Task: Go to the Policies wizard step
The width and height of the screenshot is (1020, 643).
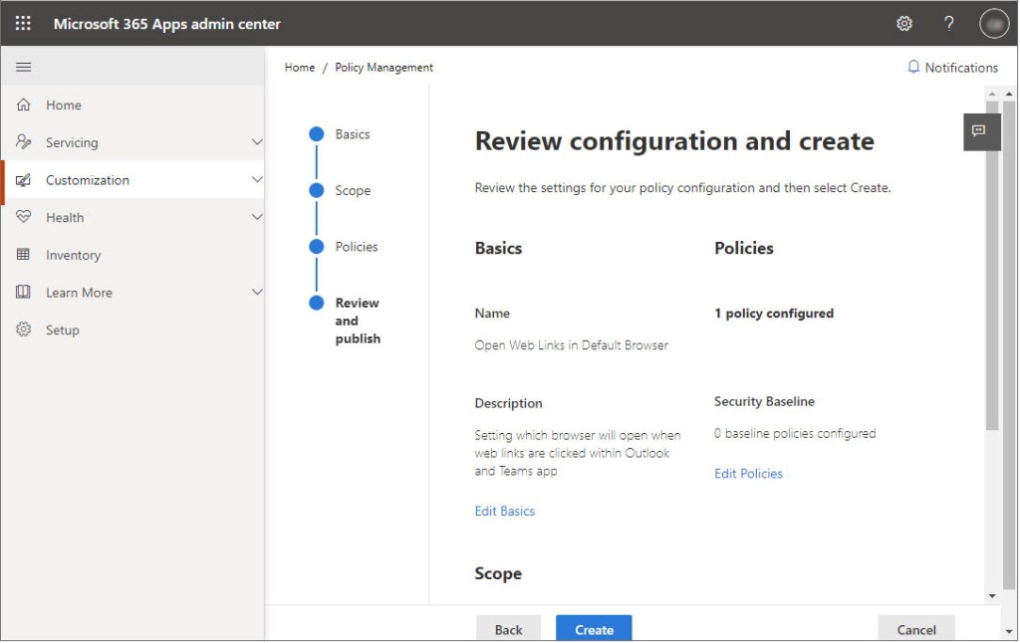Action: point(357,247)
